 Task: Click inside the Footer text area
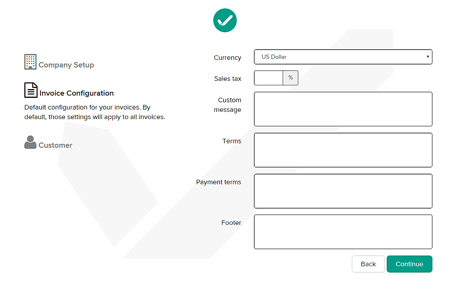[x=343, y=232]
